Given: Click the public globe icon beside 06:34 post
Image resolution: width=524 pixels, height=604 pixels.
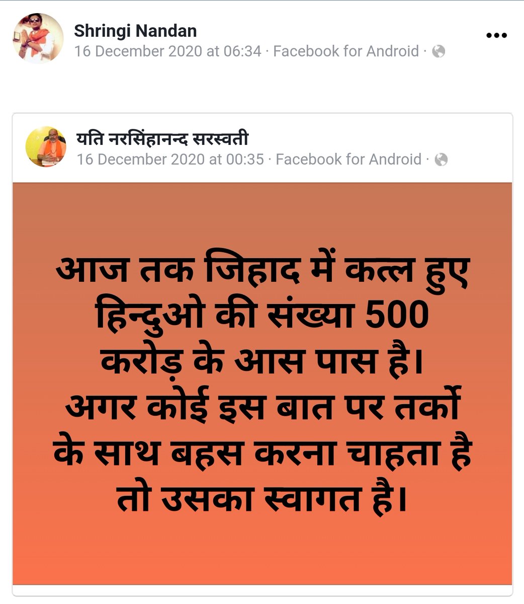Looking at the screenshot, I should 439,51.
